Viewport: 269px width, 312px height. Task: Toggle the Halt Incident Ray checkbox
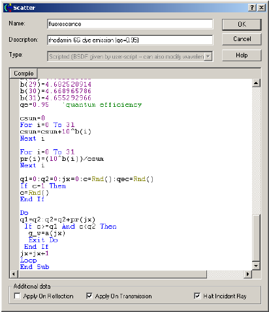click(x=197, y=296)
